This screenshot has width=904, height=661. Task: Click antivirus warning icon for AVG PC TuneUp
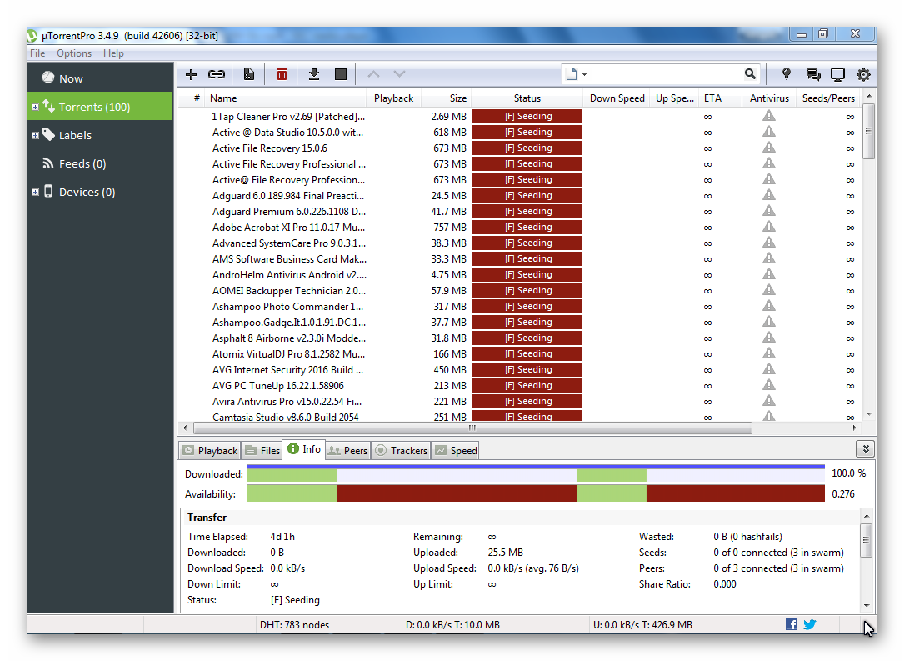click(768, 385)
